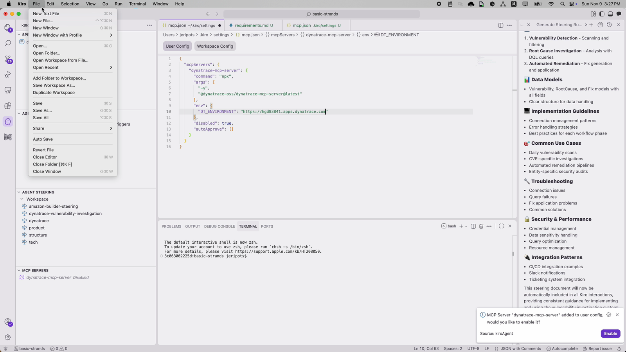Click the Split Editor Right icon
The width and height of the screenshot is (626, 352).
[501, 25]
